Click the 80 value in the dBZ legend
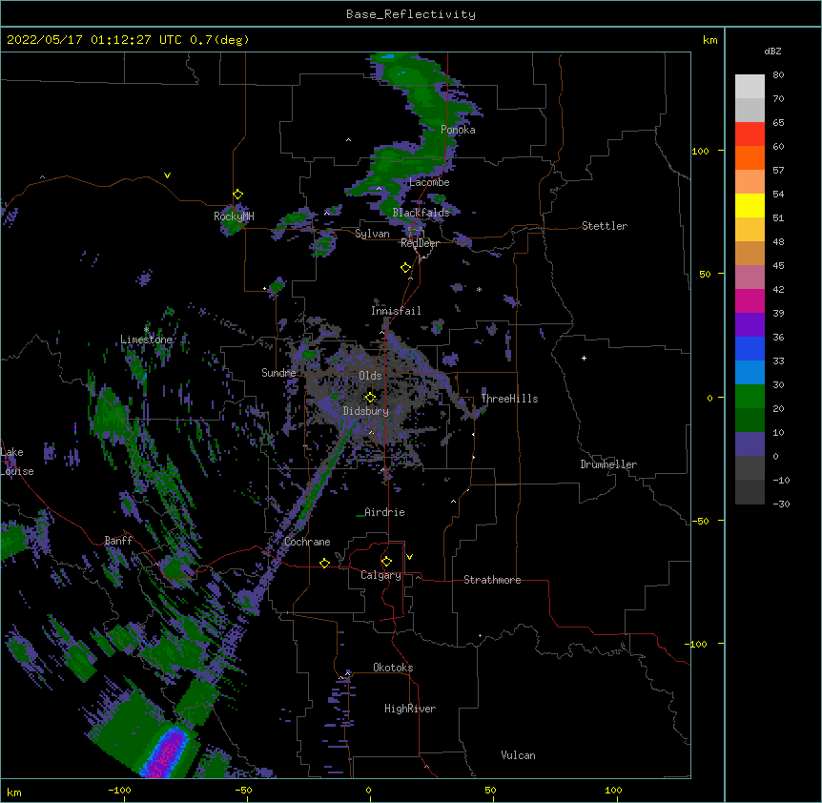The image size is (822, 803). coord(778,75)
